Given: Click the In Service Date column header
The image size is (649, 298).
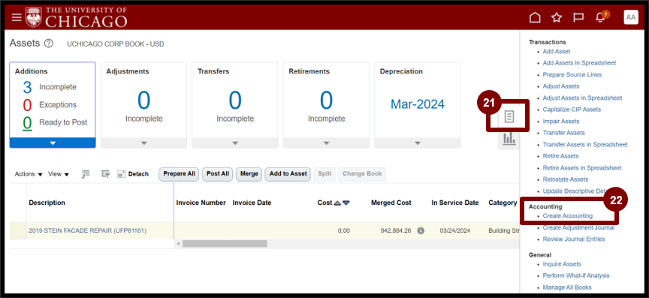Looking at the screenshot, I should pyautogui.click(x=455, y=203).
